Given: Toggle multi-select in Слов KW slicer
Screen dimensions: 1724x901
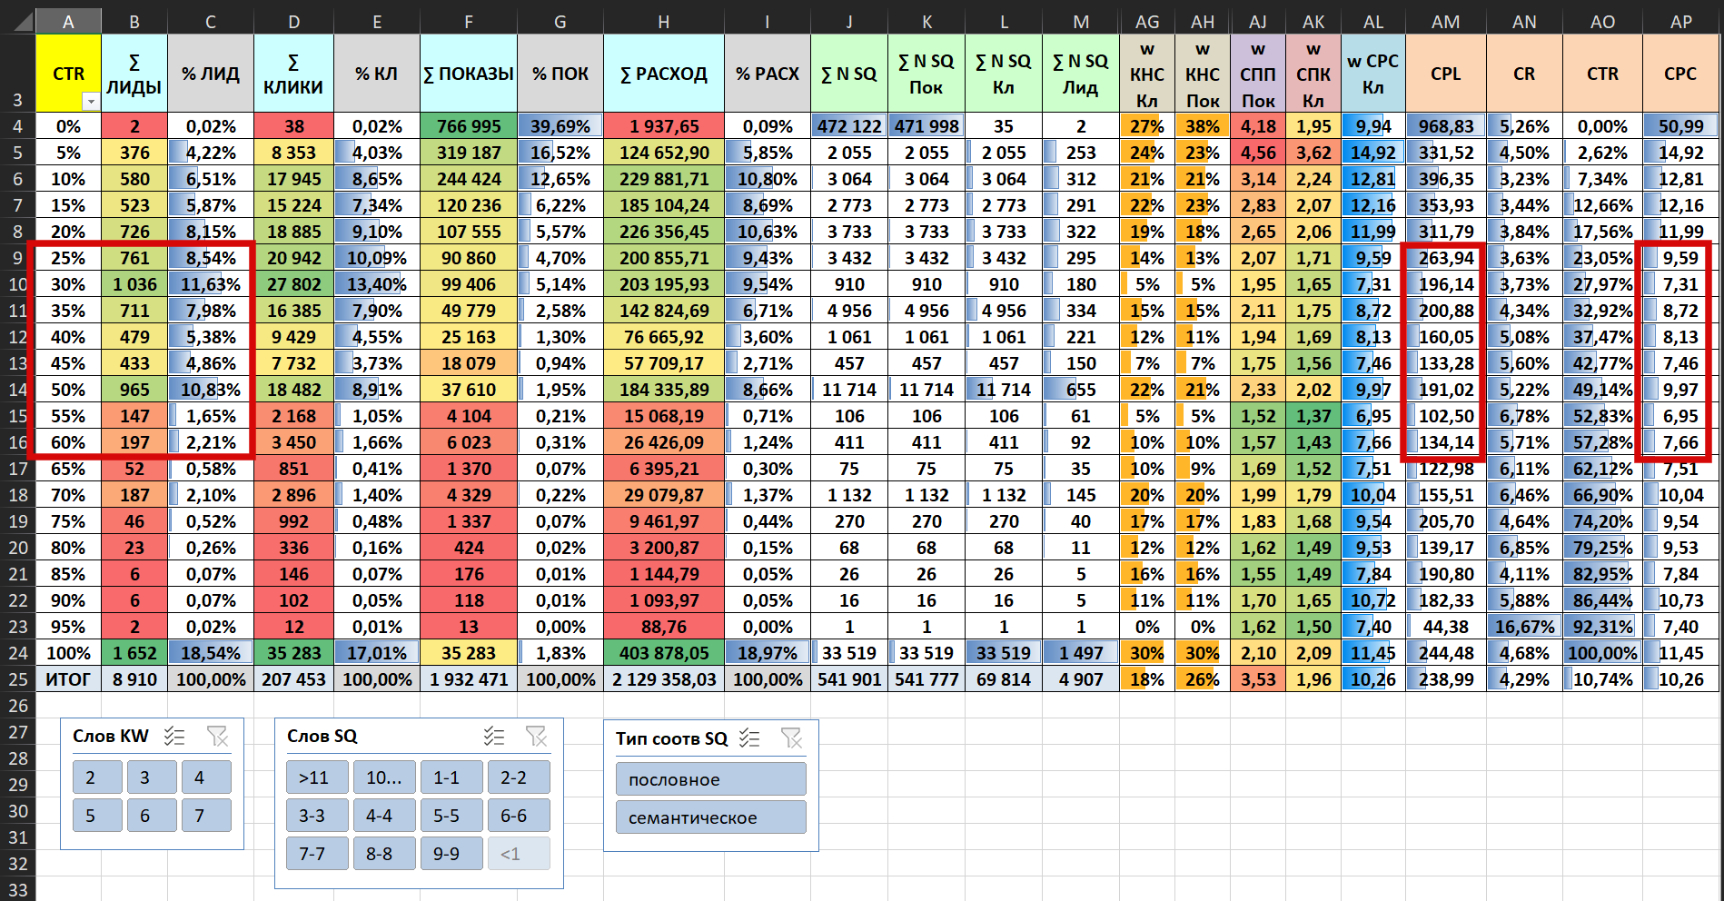Looking at the screenshot, I should (x=174, y=737).
